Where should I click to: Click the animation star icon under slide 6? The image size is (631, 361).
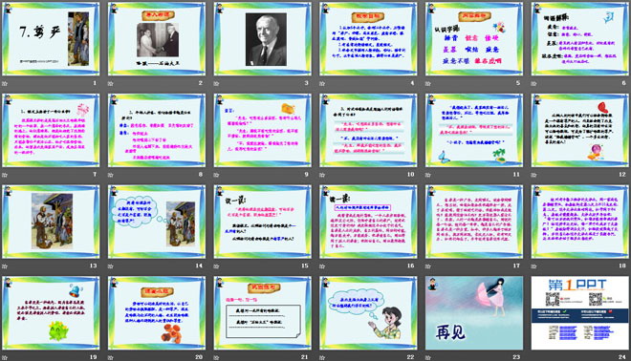click(x=533, y=84)
